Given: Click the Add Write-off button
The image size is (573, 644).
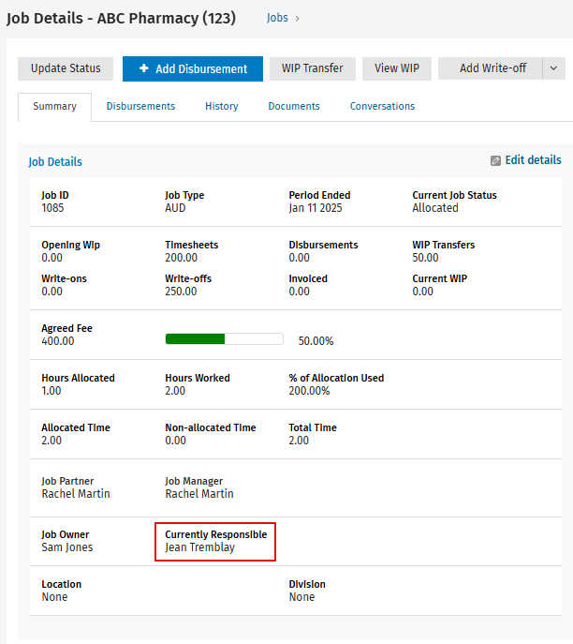Looking at the screenshot, I should click(x=491, y=68).
